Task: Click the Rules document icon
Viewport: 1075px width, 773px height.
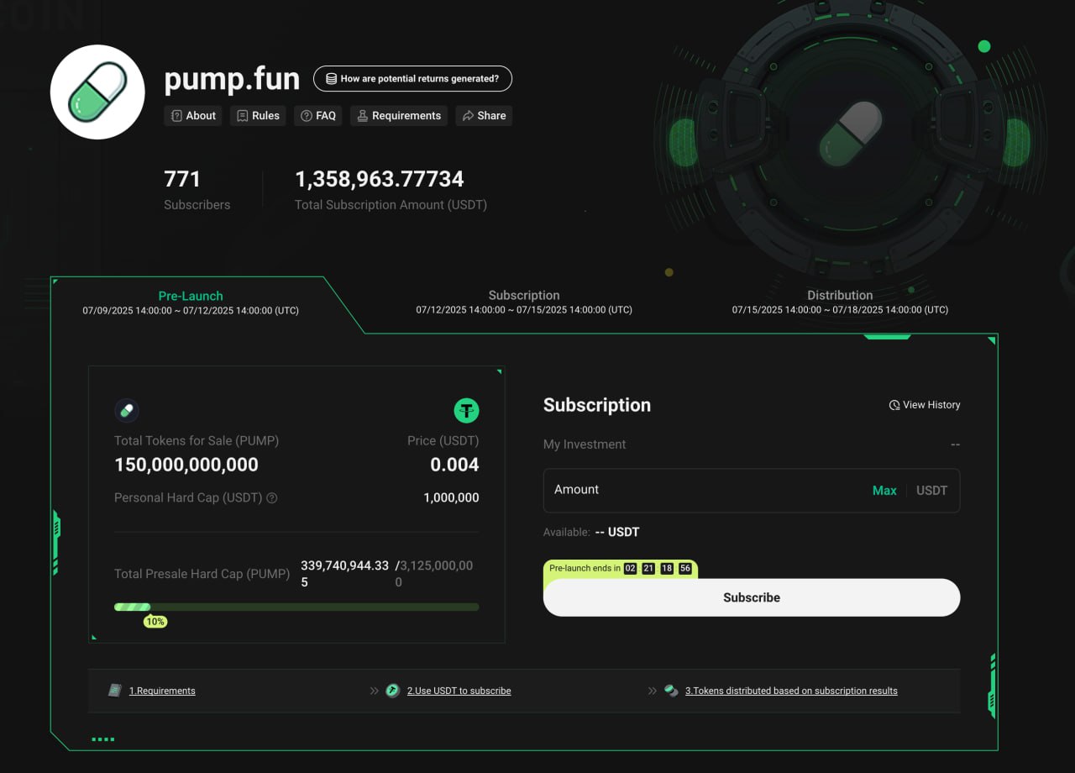Action: tap(242, 116)
